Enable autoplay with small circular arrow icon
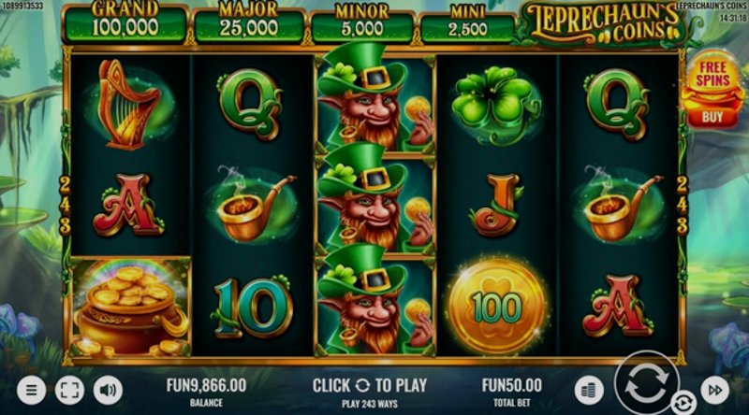 click(x=683, y=403)
